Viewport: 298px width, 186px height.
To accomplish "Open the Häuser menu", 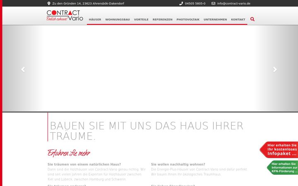I will (x=95, y=19).
